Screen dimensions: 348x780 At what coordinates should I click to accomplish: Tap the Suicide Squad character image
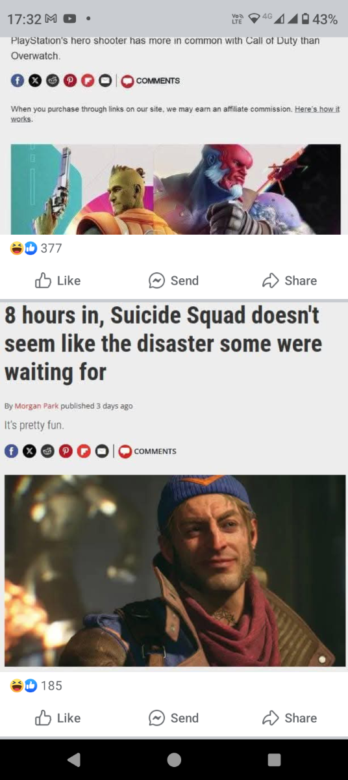pos(175,570)
